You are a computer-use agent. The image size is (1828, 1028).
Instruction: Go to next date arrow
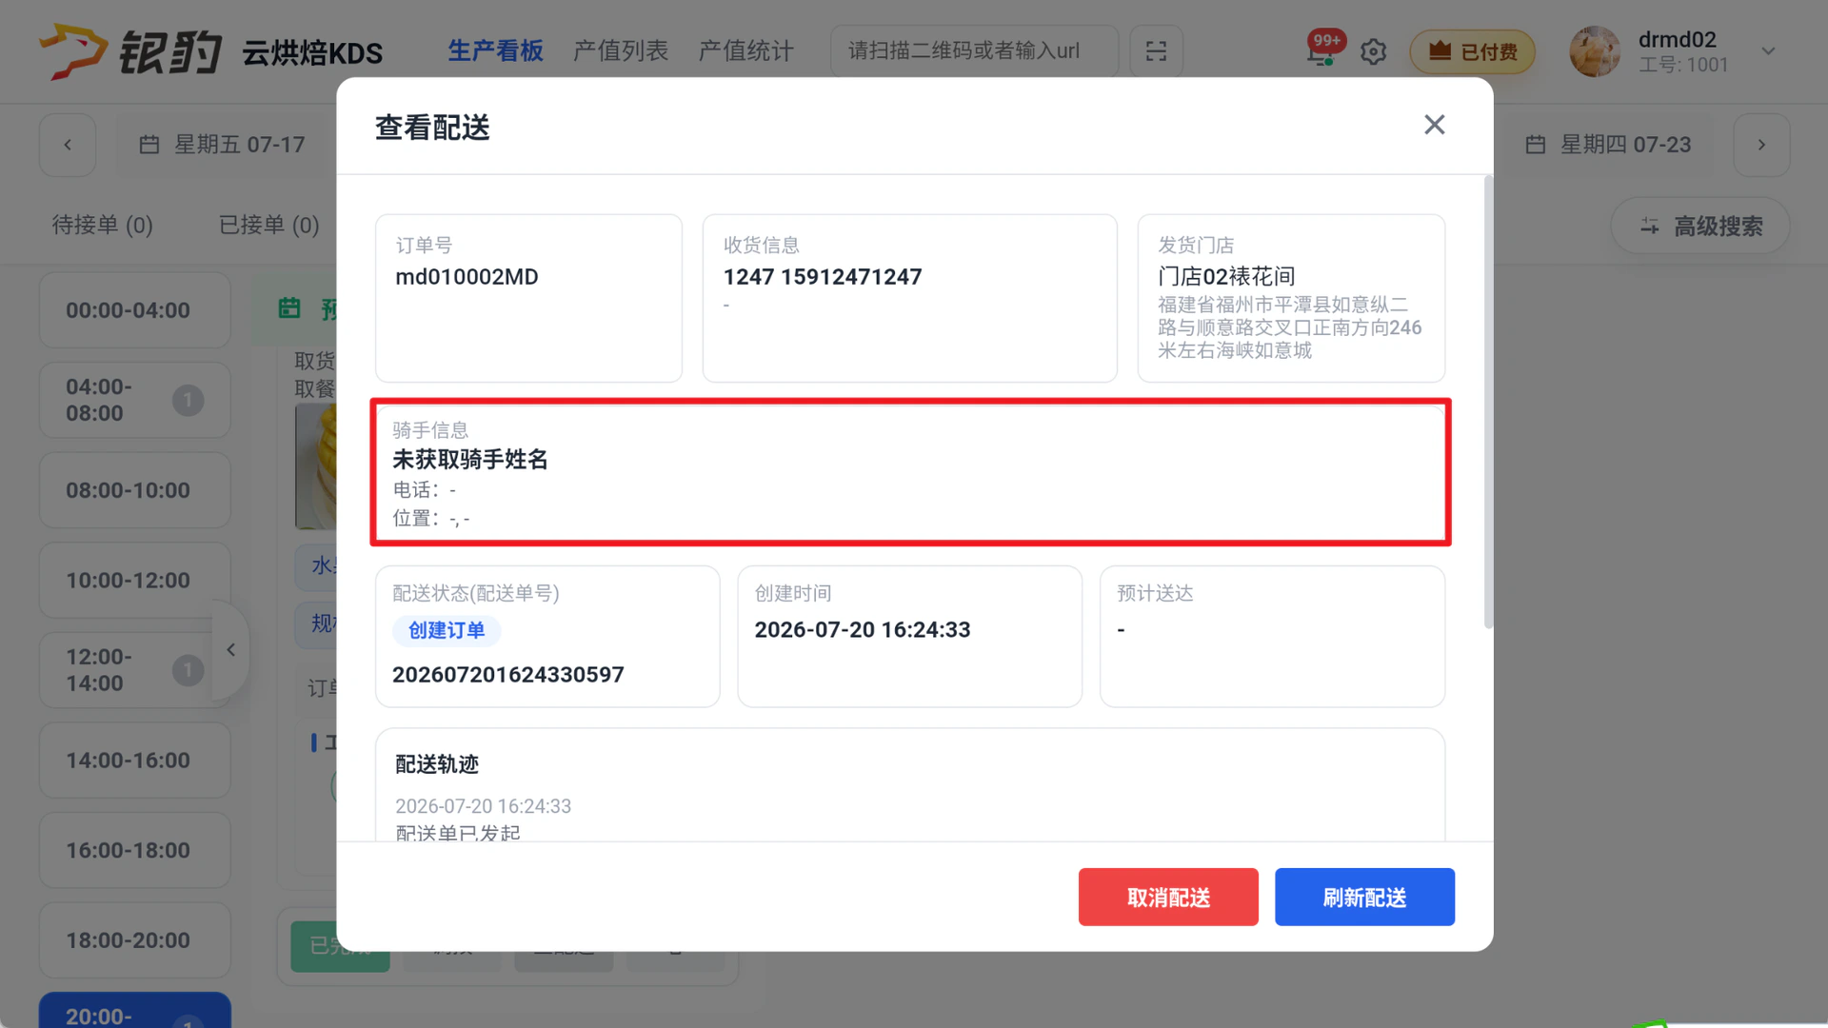pos(1761,145)
